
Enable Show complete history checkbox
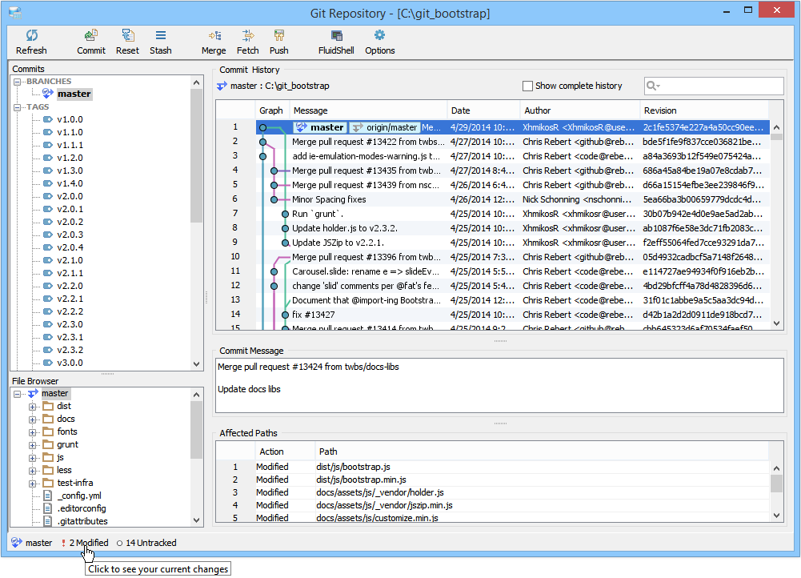527,86
